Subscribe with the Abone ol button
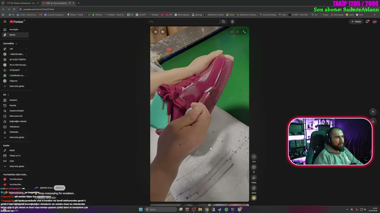The height and width of the screenshot is (213, 380). click(x=59, y=188)
